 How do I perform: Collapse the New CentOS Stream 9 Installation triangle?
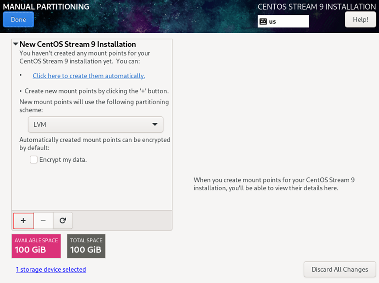coord(16,44)
